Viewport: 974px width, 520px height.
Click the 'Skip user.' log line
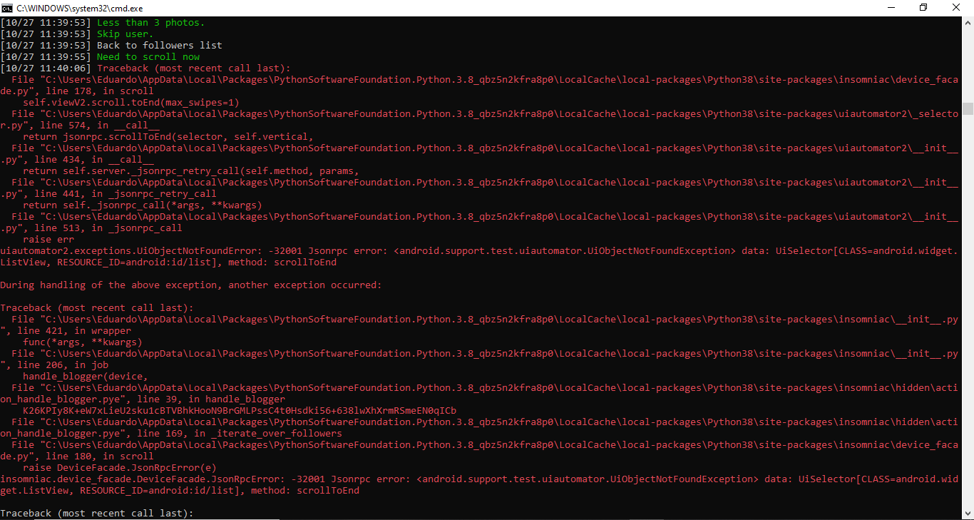tap(125, 34)
